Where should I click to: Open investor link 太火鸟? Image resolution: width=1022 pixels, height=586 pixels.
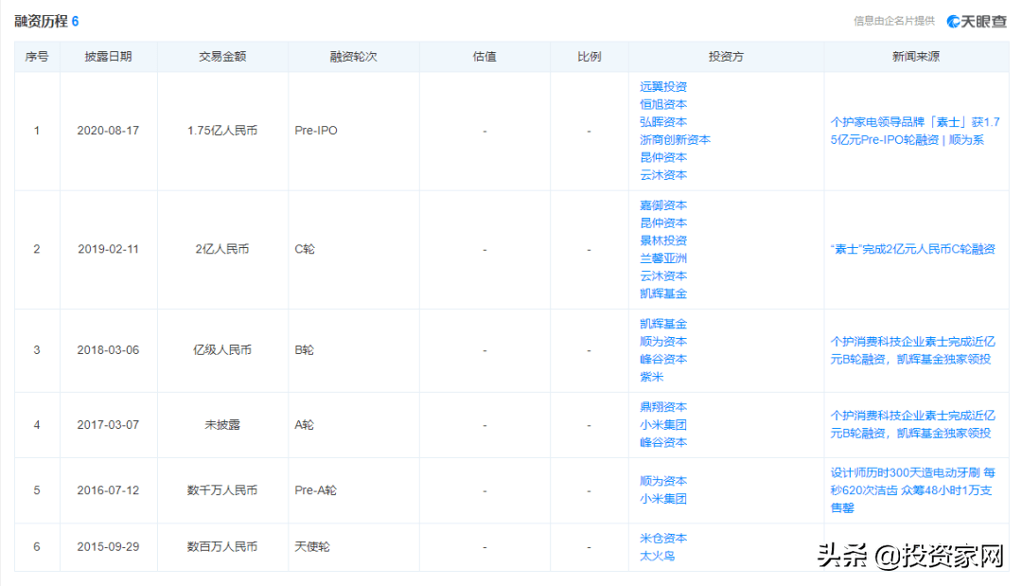pos(657,556)
